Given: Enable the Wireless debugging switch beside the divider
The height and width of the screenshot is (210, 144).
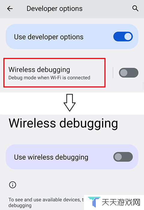Looking at the screenshot, I should [129, 73].
